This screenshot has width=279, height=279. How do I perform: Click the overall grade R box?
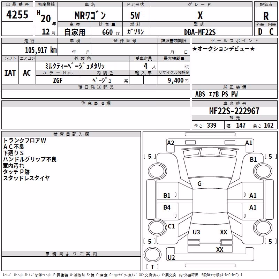(x=266, y=16)
